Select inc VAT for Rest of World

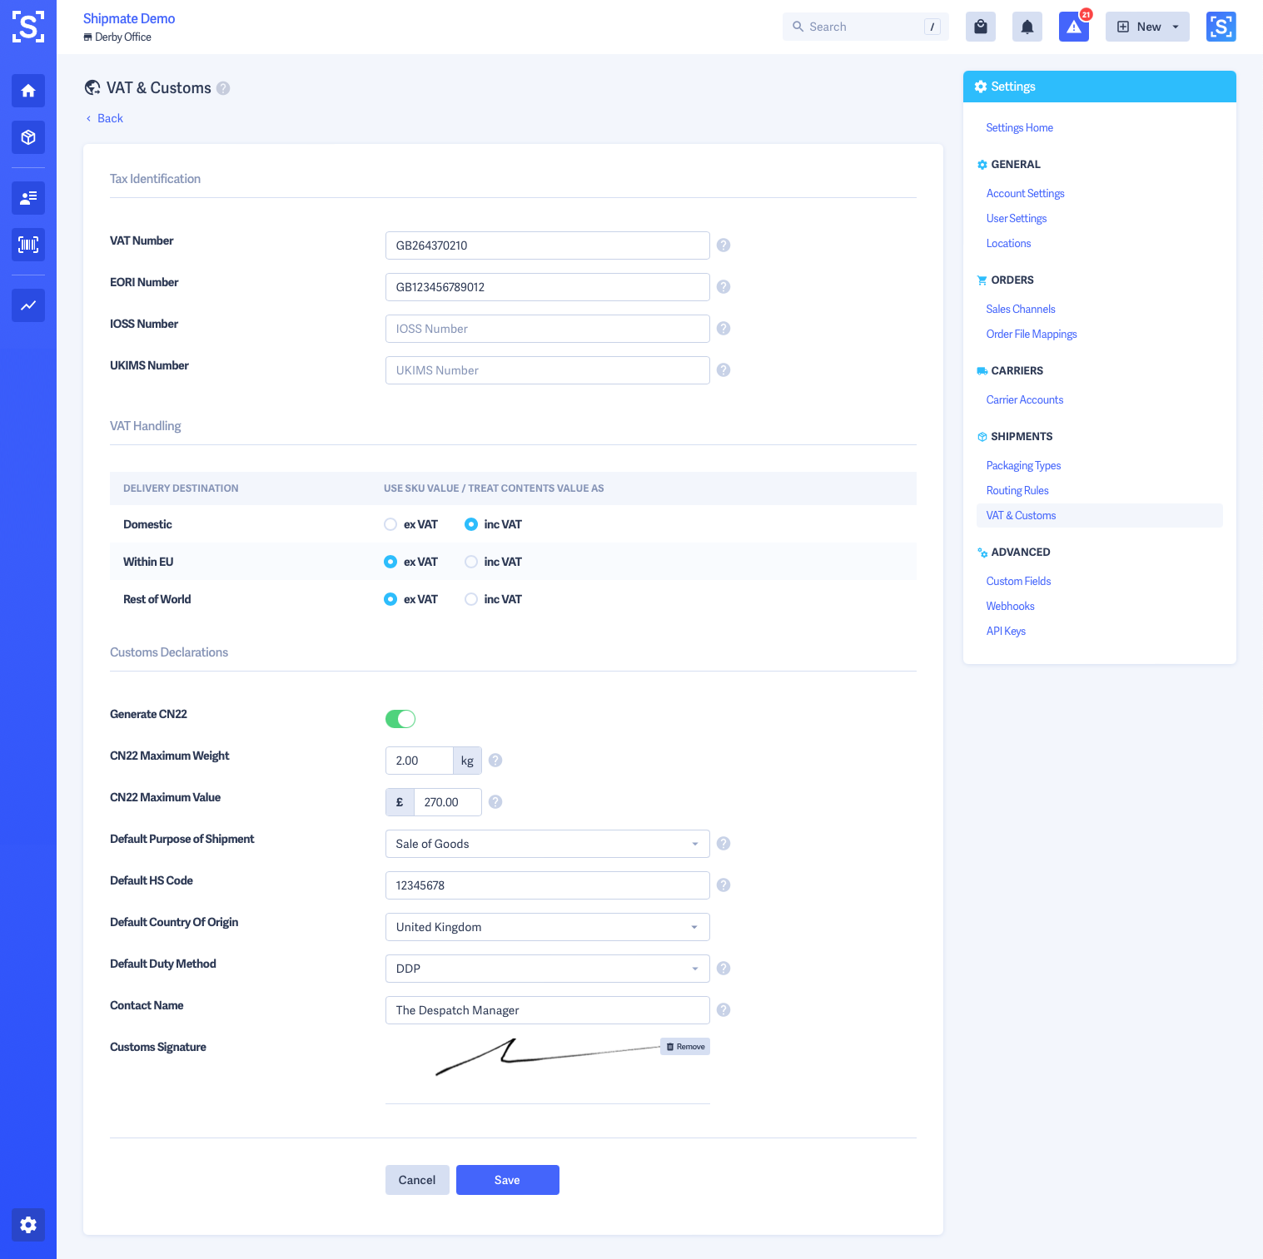tap(471, 599)
